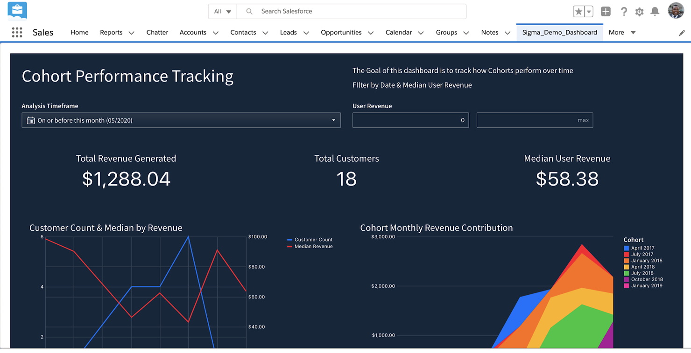The width and height of the screenshot is (691, 353).
Task: Toggle Median Revenue in the chart legend
Action: point(310,246)
